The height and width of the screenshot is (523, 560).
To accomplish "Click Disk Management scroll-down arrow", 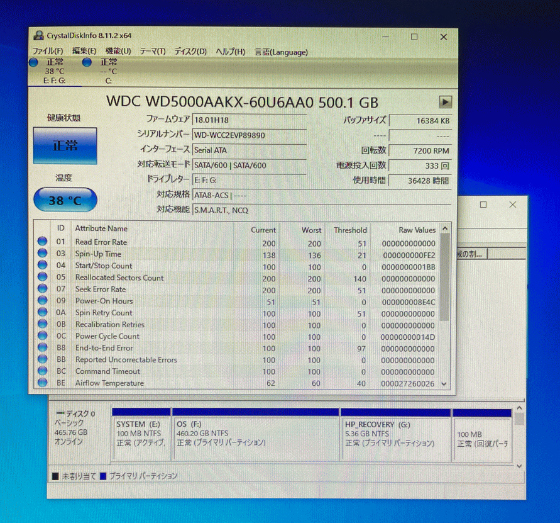I will tap(519, 466).
